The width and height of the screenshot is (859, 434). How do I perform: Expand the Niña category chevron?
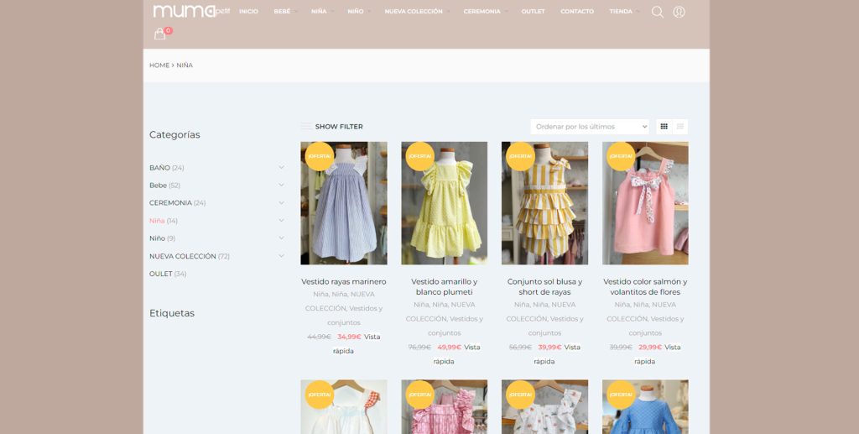(281, 220)
